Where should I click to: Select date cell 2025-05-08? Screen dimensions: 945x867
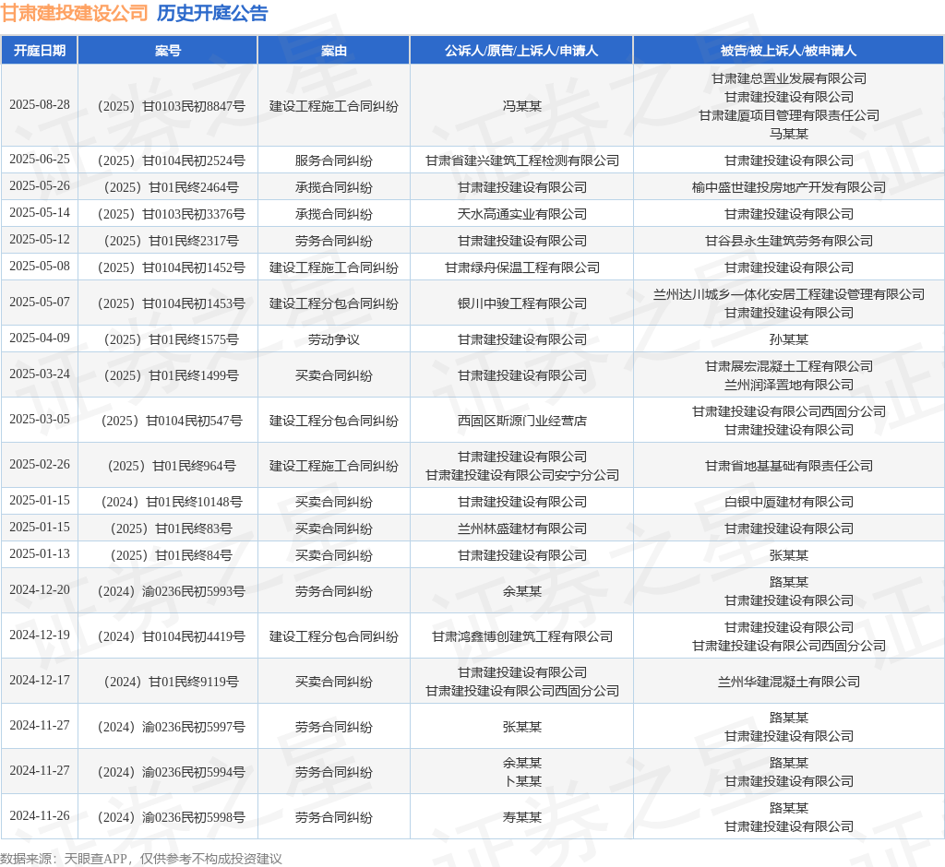point(40,267)
